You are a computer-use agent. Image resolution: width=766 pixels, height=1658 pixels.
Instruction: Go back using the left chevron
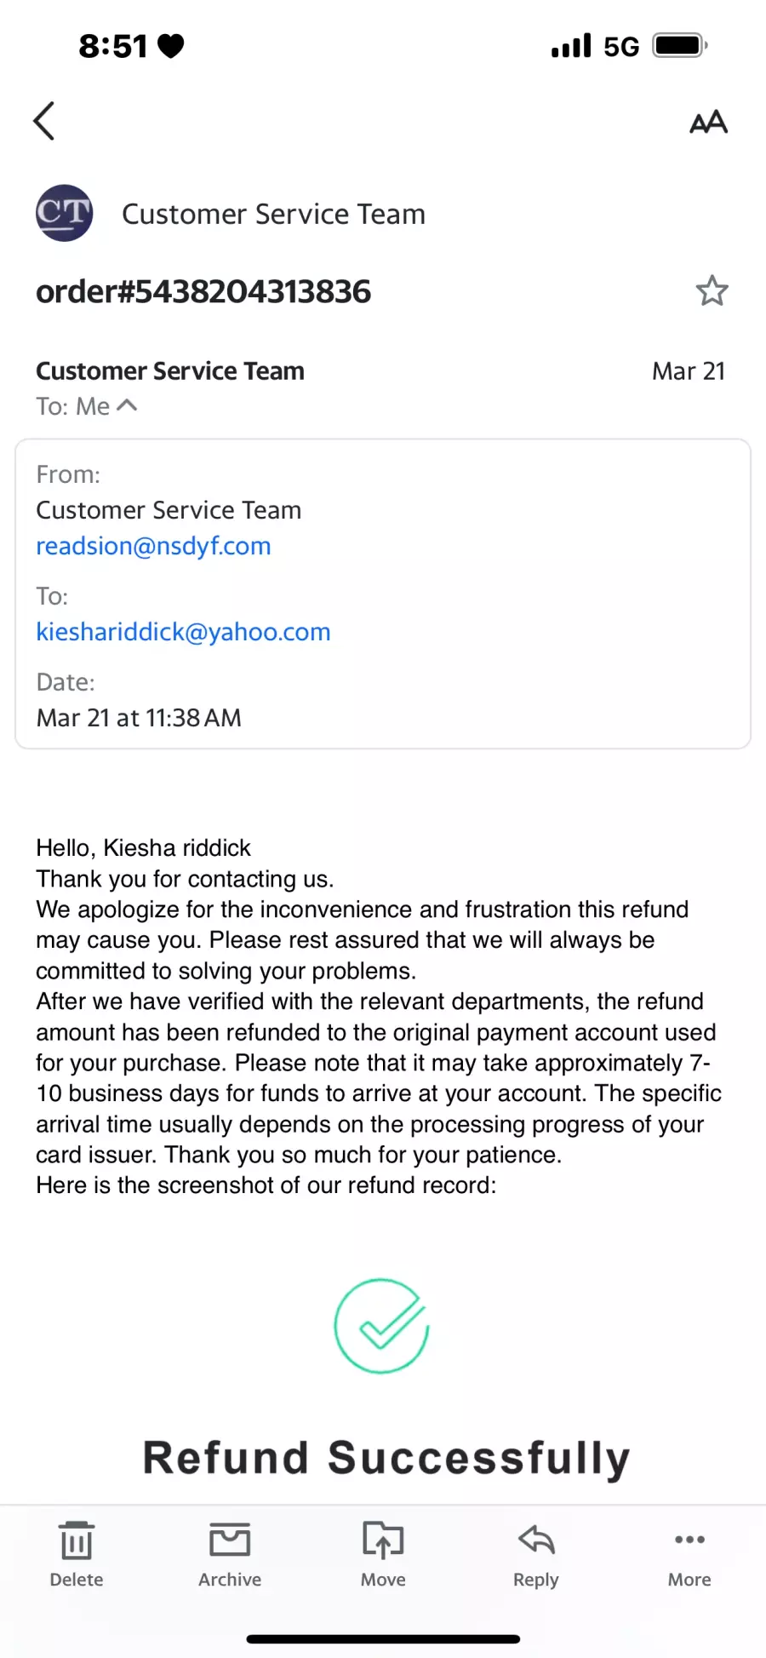(x=44, y=121)
